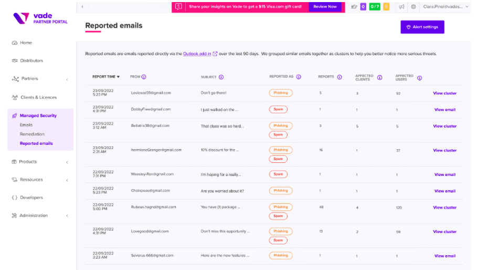Click the Managed Security rocket icon

pos(14,116)
